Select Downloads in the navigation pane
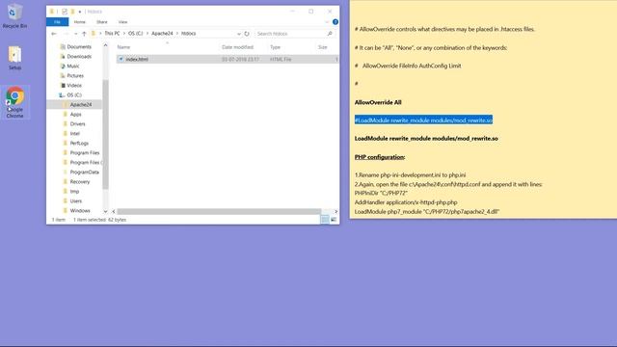 pos(79,56)
